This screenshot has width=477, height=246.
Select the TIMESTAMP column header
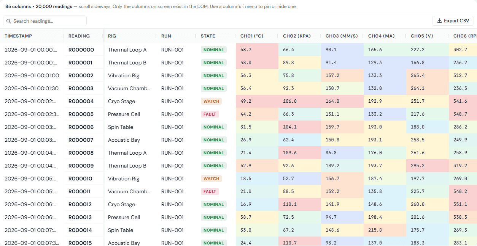click(32, 36)
